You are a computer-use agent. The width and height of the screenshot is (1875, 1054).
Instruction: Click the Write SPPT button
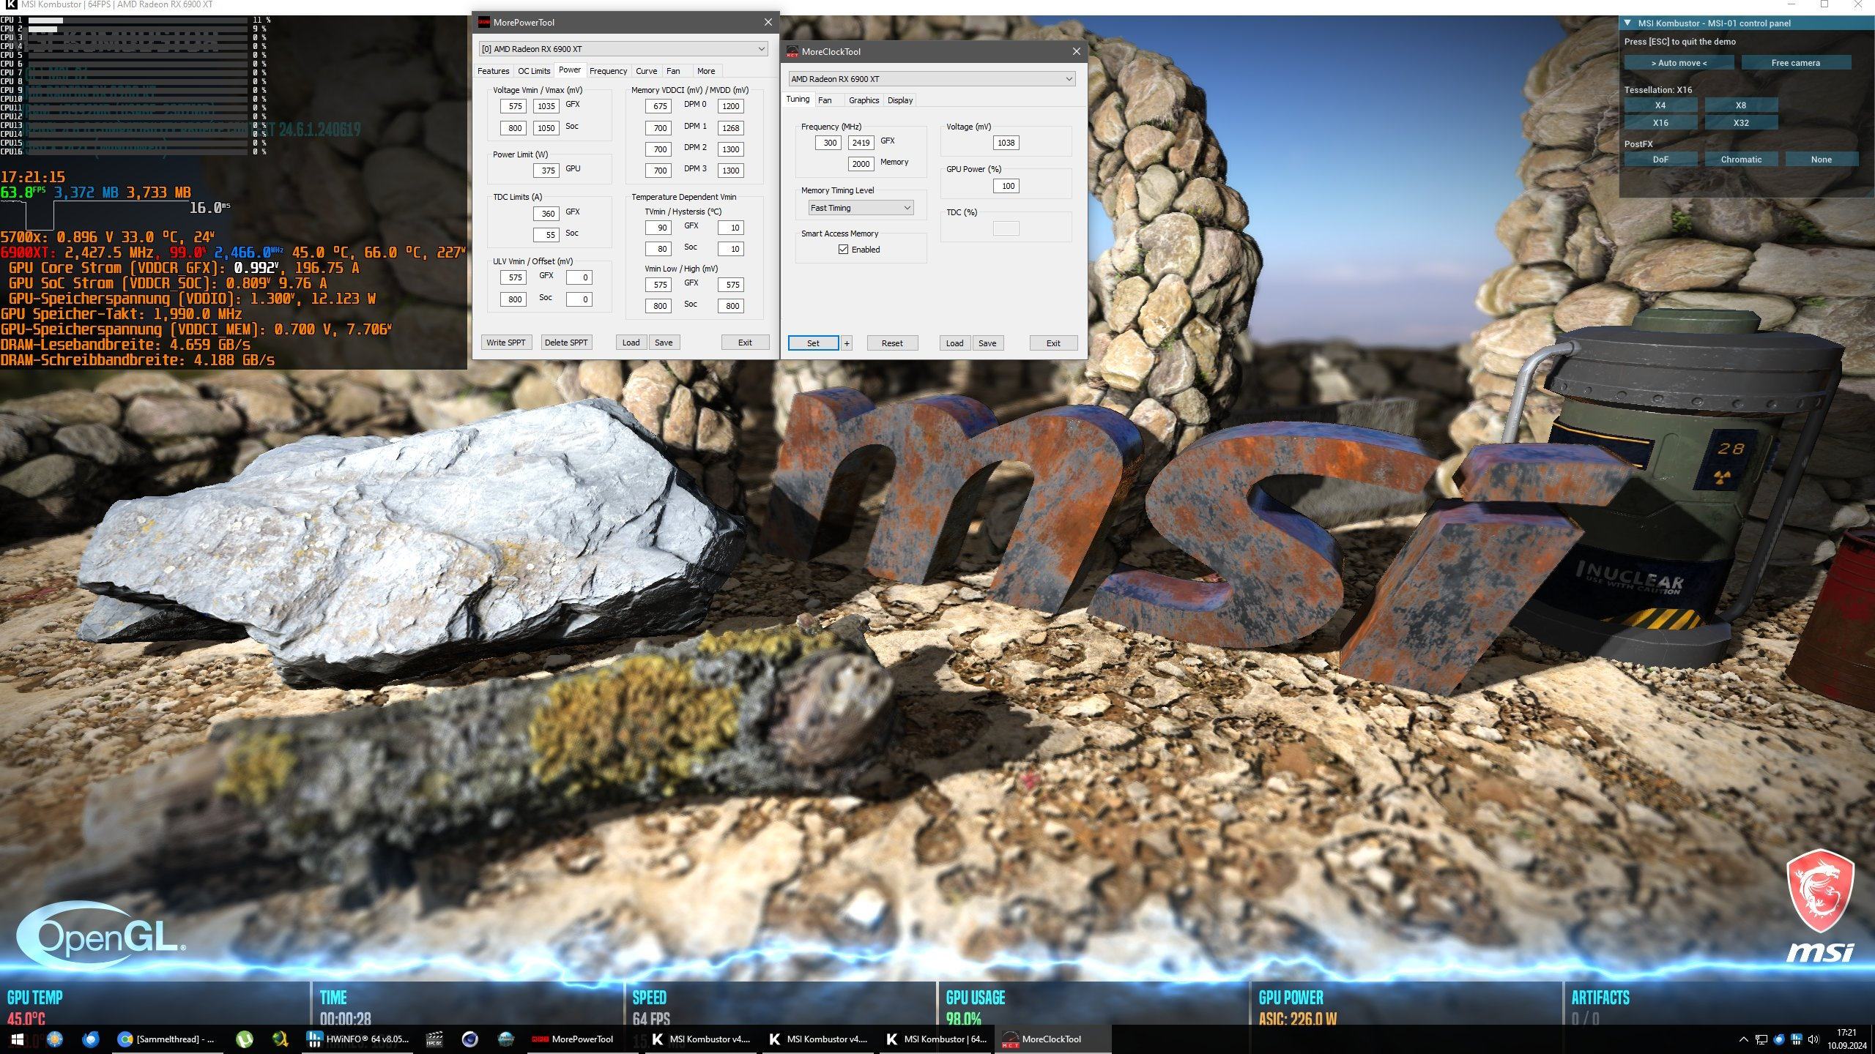(x=505, y=343)
